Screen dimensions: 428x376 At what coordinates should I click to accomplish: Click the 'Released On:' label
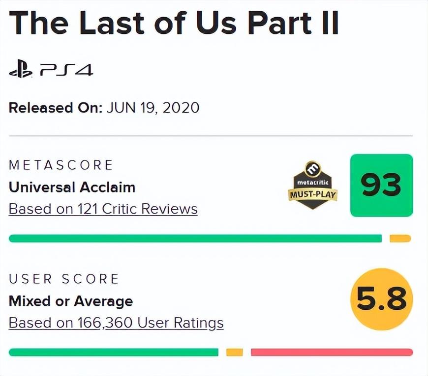55,107
